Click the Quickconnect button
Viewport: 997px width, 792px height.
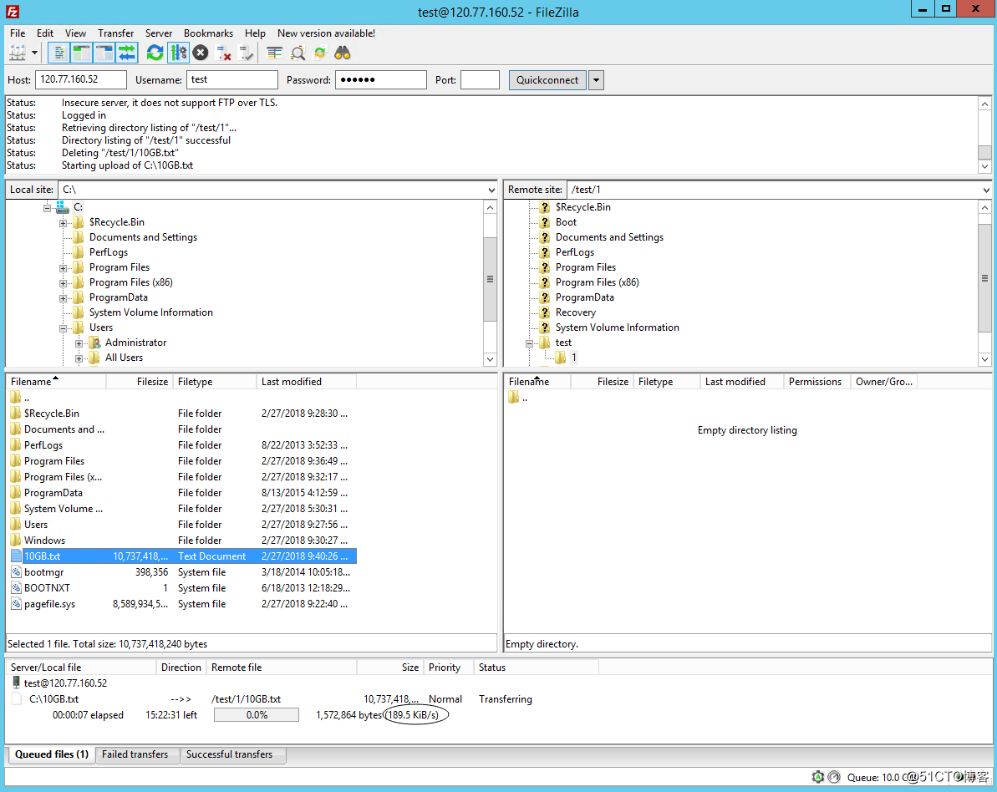click(547, 80)
